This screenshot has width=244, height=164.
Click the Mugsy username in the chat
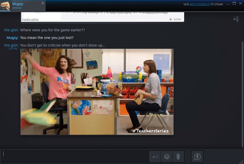[x=12, y=38]
